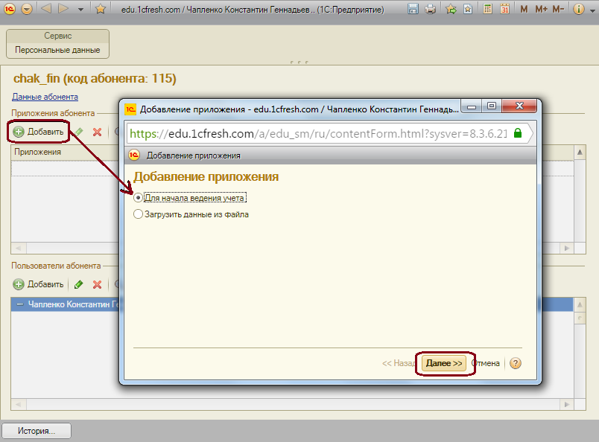The width and height of the screenshot is (599, 442).
Task: Minimize the Добавление приложения dialog
Action: click(472, 106)
